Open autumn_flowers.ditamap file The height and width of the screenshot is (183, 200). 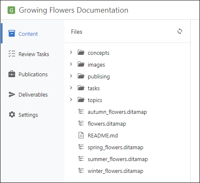[x=117, y=112]
